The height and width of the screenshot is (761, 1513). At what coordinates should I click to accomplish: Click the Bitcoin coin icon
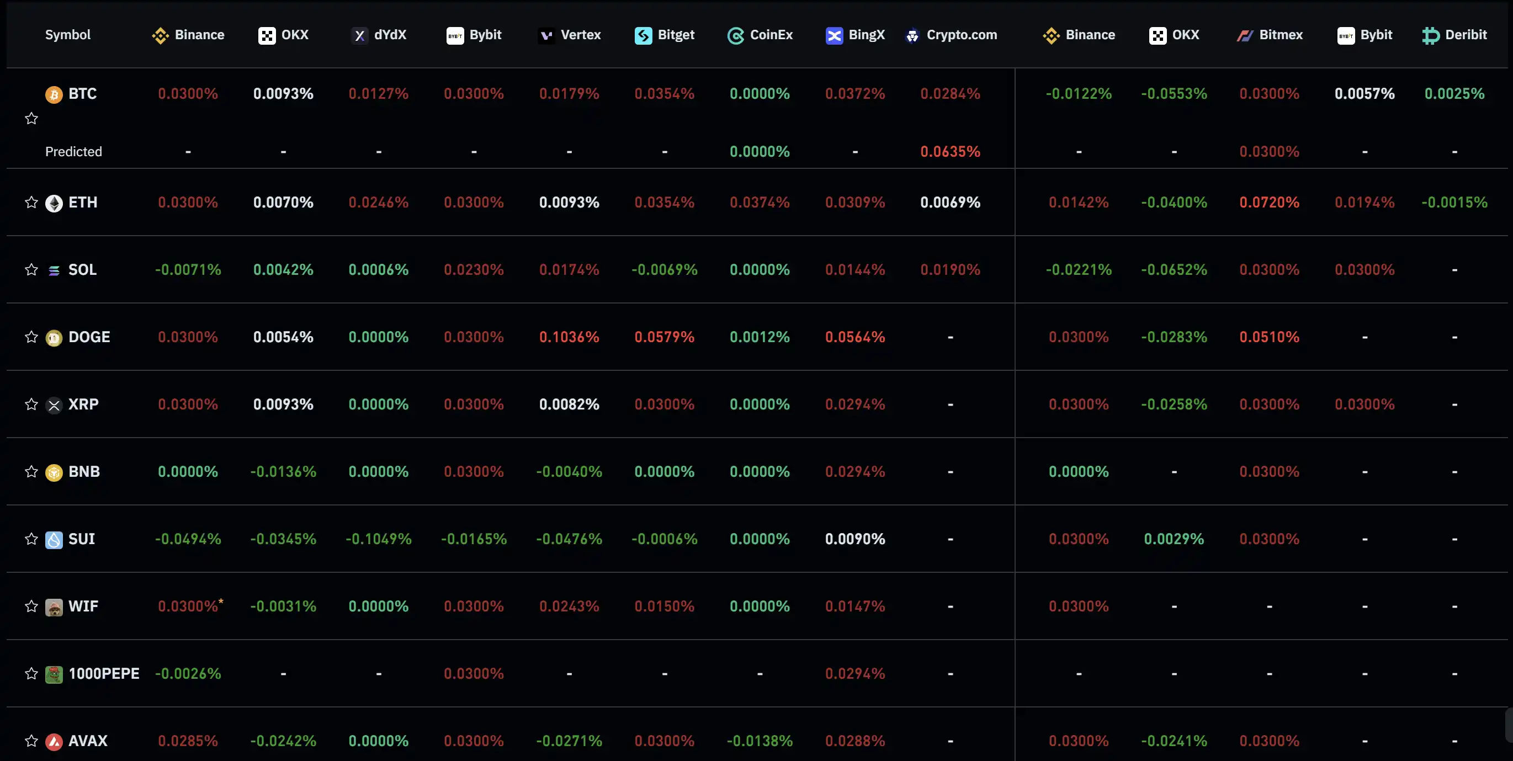coord(54,94)
